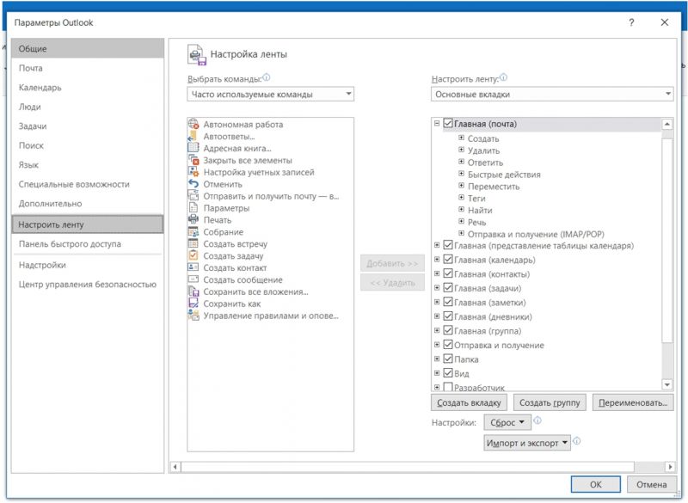Uncheck the Главная (календарь) tab checkbox
The height and width of the screenshot is (503, 688).
click(x=448, y=259)
